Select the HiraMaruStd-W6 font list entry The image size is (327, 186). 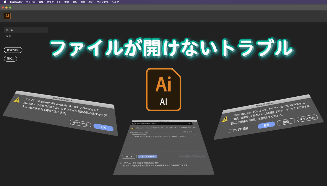pos(140,134)
